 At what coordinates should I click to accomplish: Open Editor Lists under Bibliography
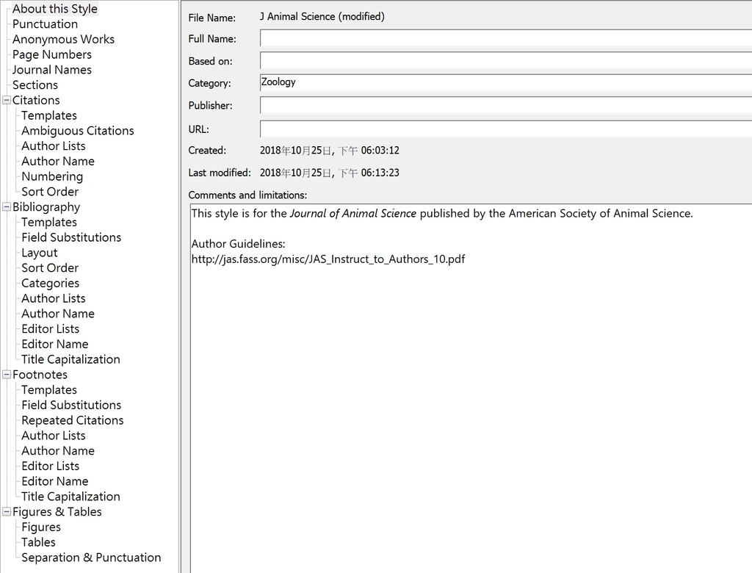pyautogui.click(x=51, y=329)
